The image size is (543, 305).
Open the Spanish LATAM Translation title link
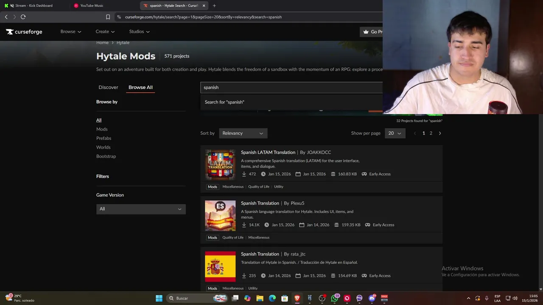point(268,152)
